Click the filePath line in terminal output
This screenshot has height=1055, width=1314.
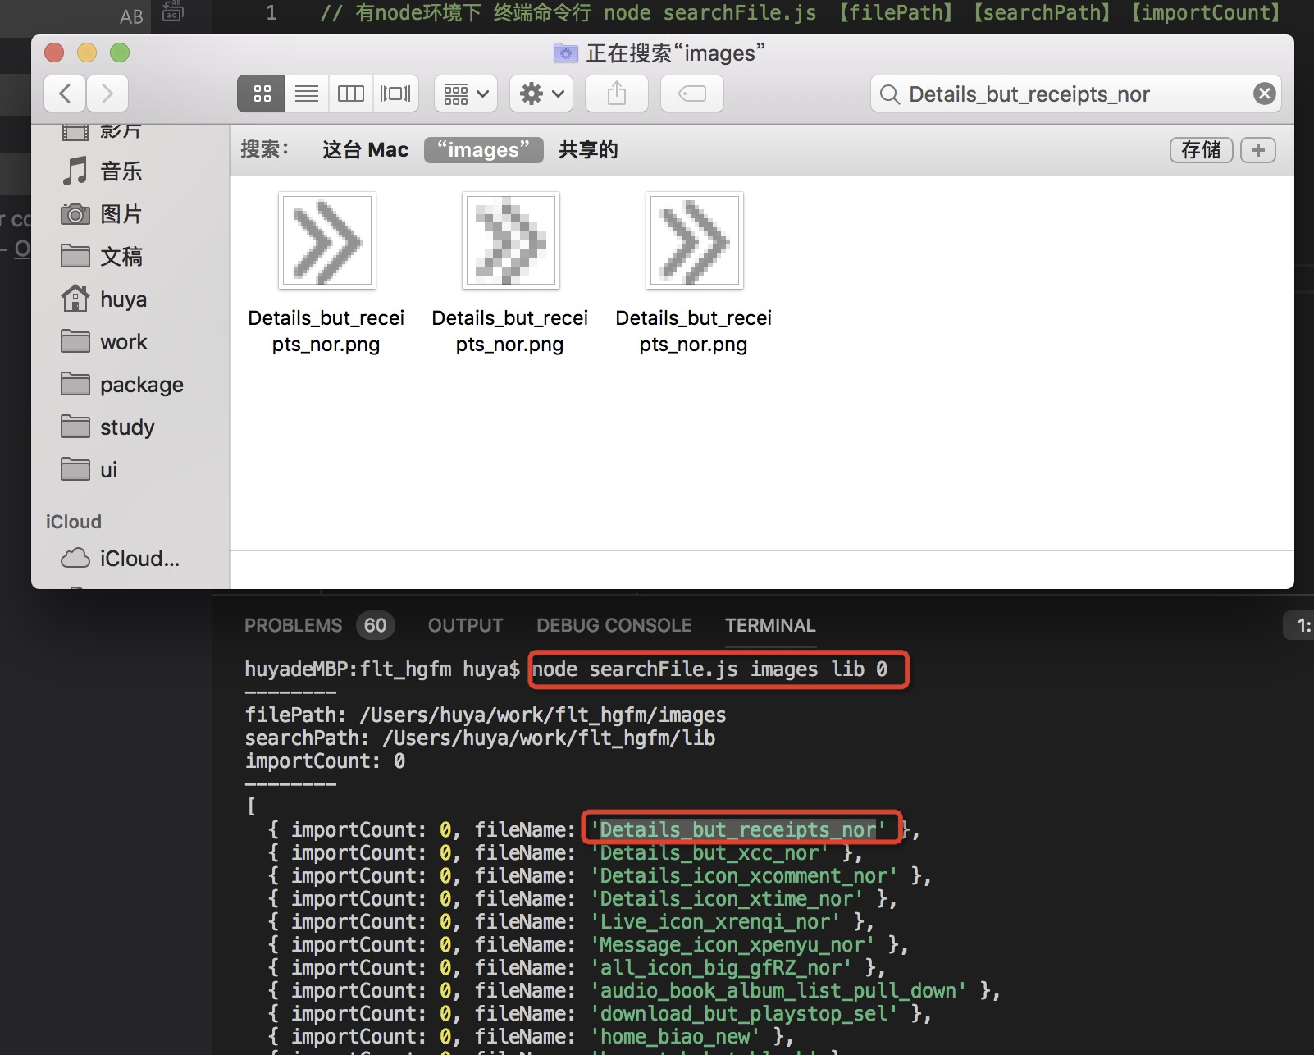[486, 715]
